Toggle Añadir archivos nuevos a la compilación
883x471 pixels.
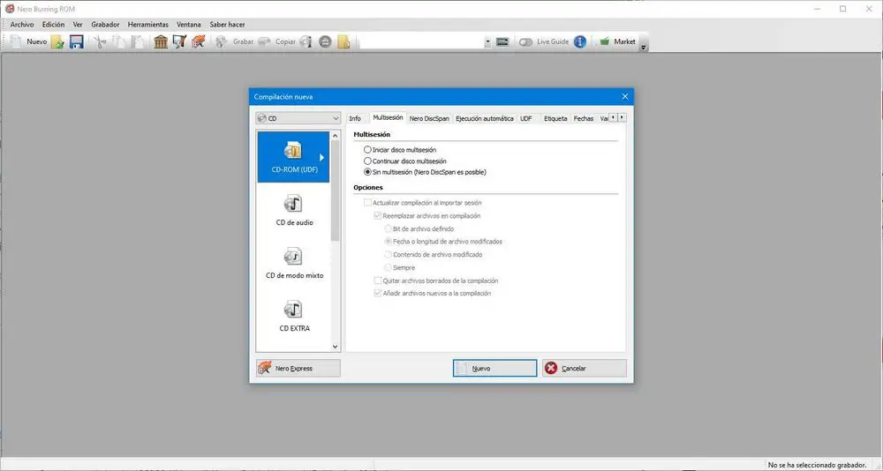(x=433, y=293)
